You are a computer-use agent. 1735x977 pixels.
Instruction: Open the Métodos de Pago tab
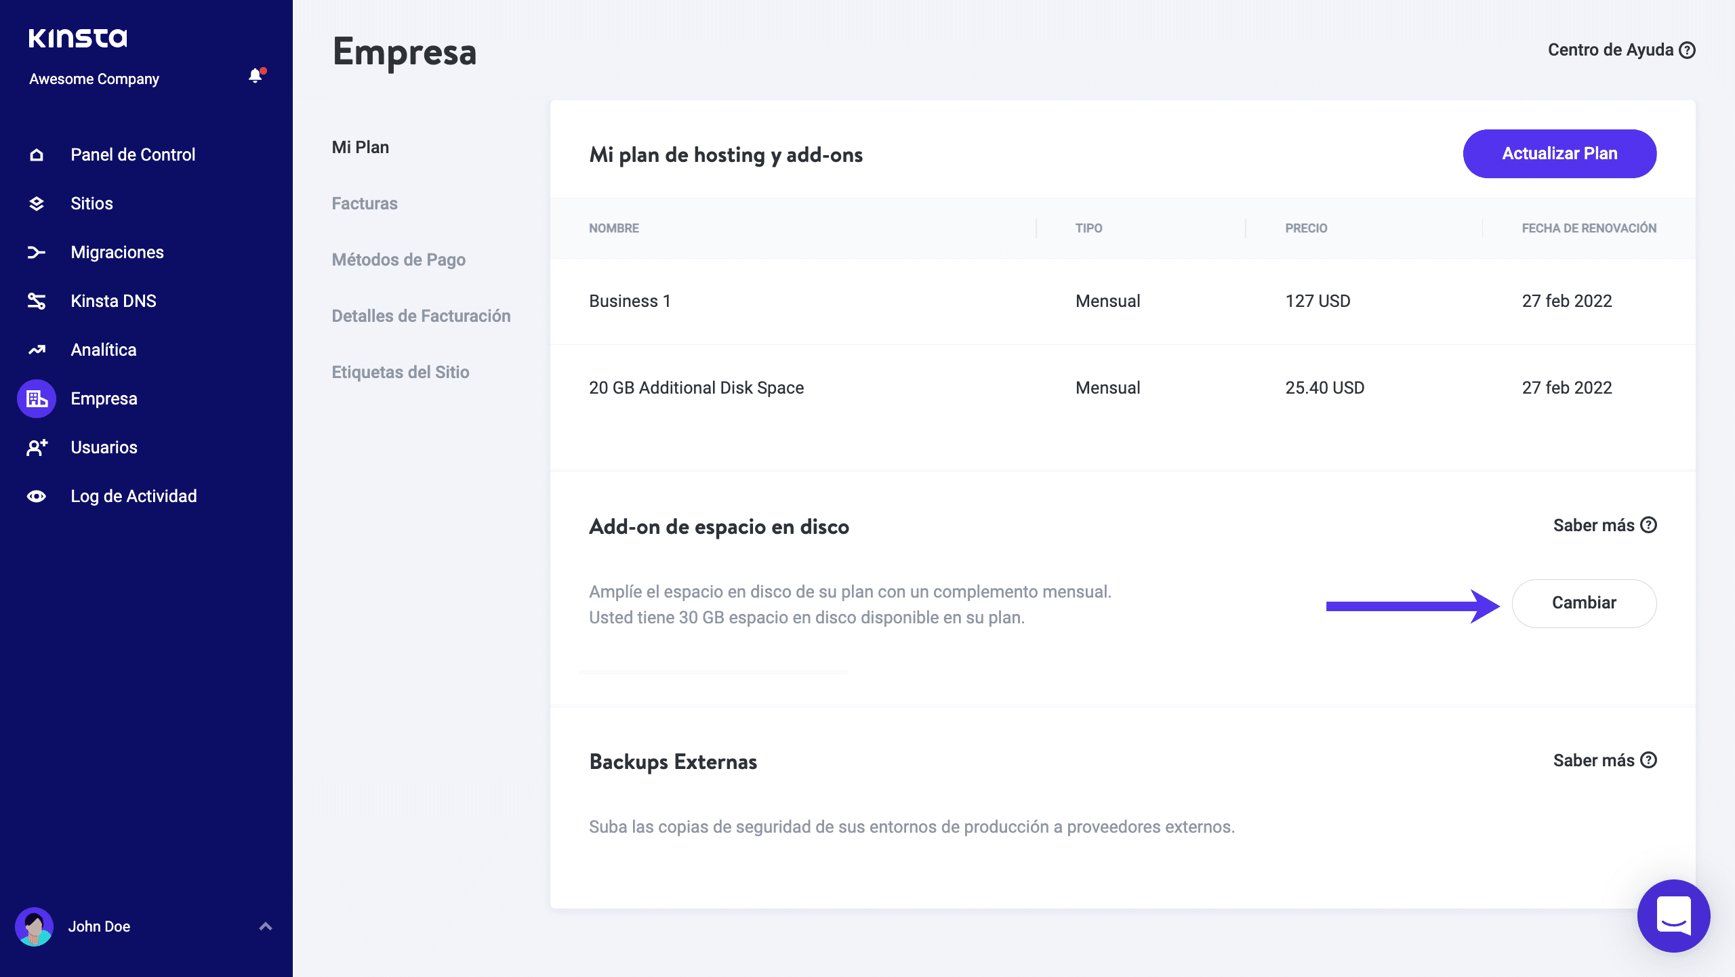(x=399, y=259)
